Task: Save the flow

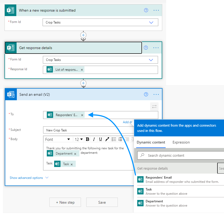Action: pyautogui.click(x=102, y=202)
